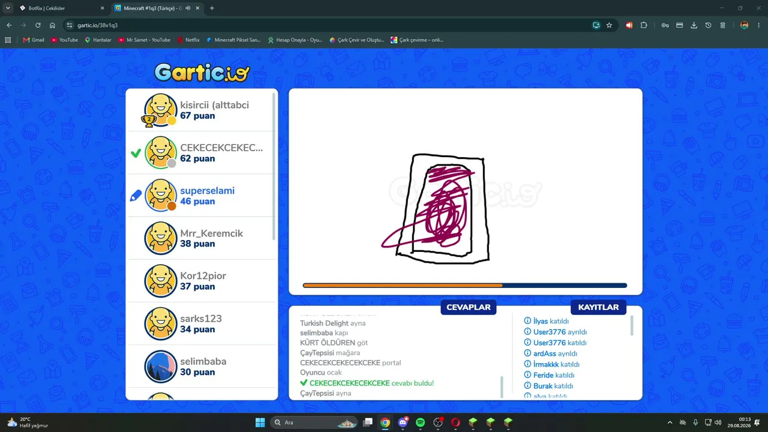Viewport: 768px width, 432px height.
Task: Open a new browser tab
Action: click(212, 8)
